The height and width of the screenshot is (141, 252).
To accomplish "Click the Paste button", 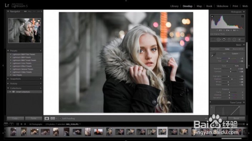I will point(34,118).
